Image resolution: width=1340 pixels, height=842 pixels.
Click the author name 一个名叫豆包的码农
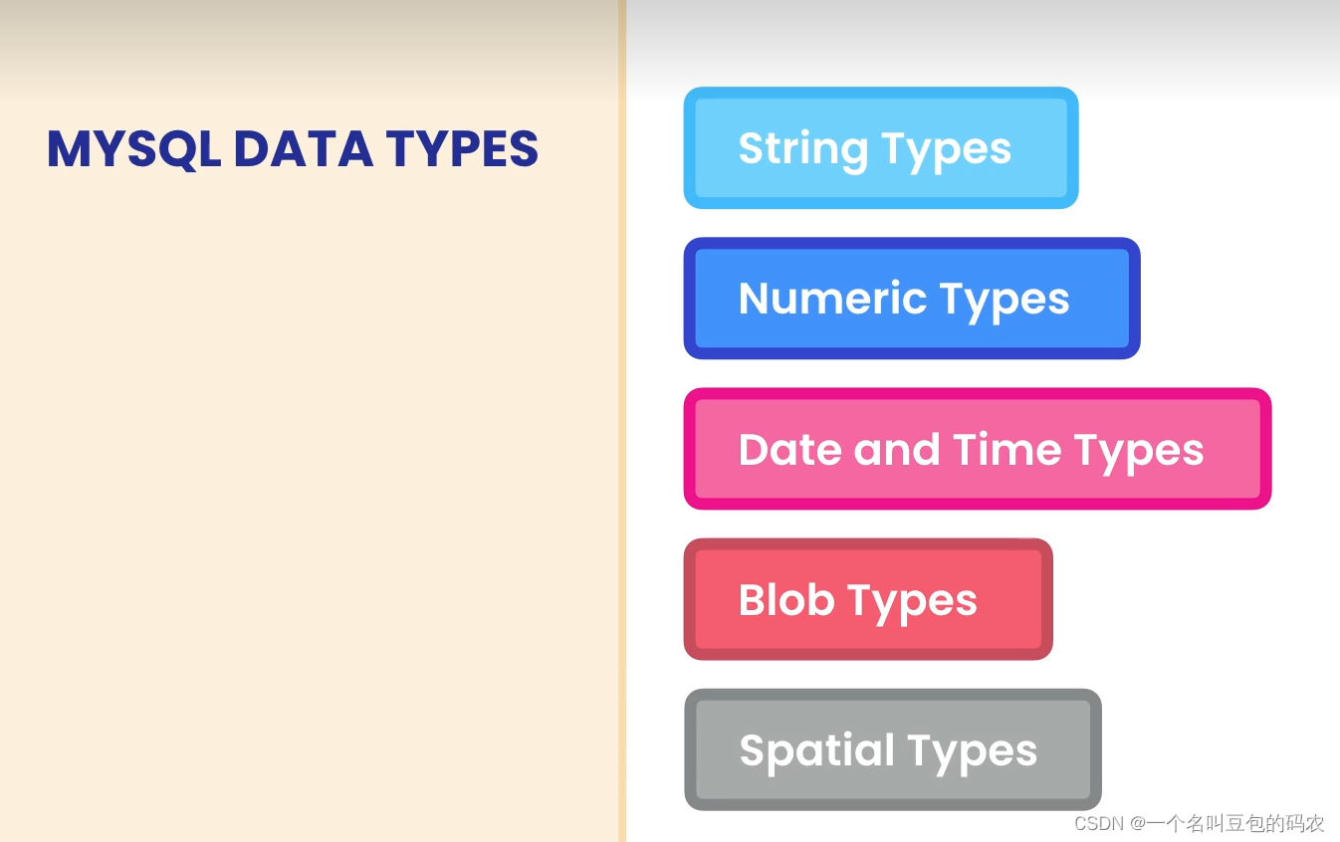1235,824
